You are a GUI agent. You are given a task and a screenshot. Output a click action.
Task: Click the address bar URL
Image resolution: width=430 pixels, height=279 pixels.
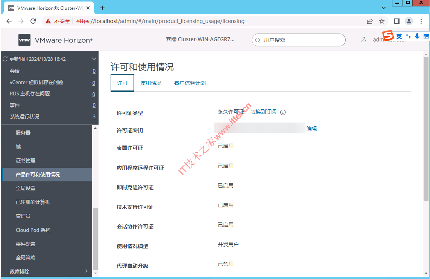coord(160,21)
